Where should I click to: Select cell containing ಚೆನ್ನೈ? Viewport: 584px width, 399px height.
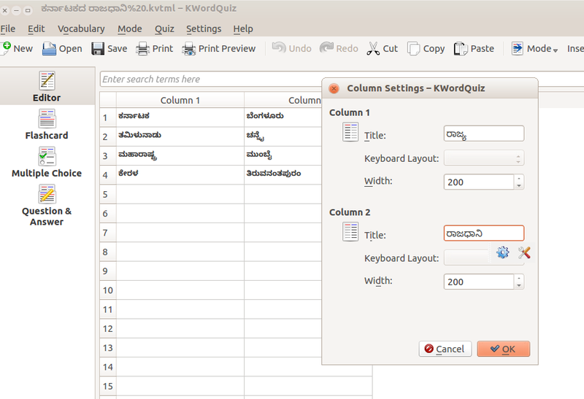point(283,136)
